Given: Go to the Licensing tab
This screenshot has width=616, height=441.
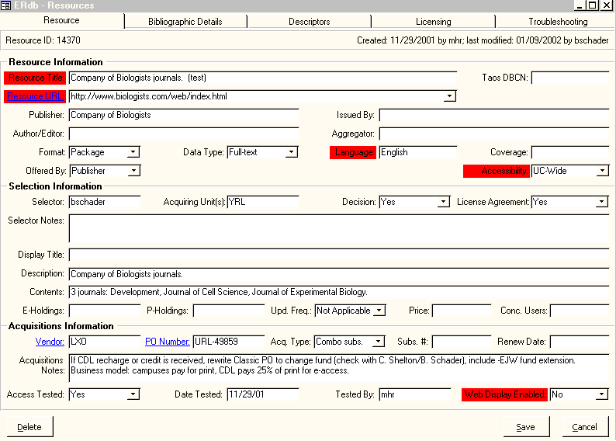Looking at the screenshot, I should (x=432, y=22).
